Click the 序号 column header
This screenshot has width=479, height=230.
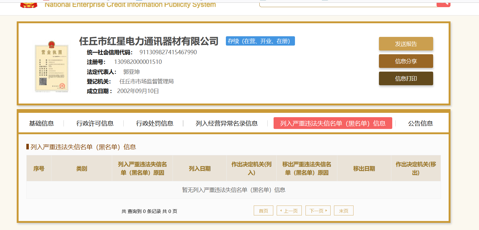[x=39, y=168]
